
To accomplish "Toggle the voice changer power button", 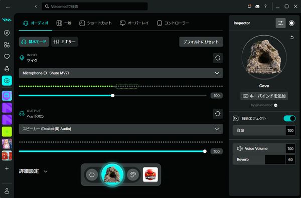I will pos(92,174).
